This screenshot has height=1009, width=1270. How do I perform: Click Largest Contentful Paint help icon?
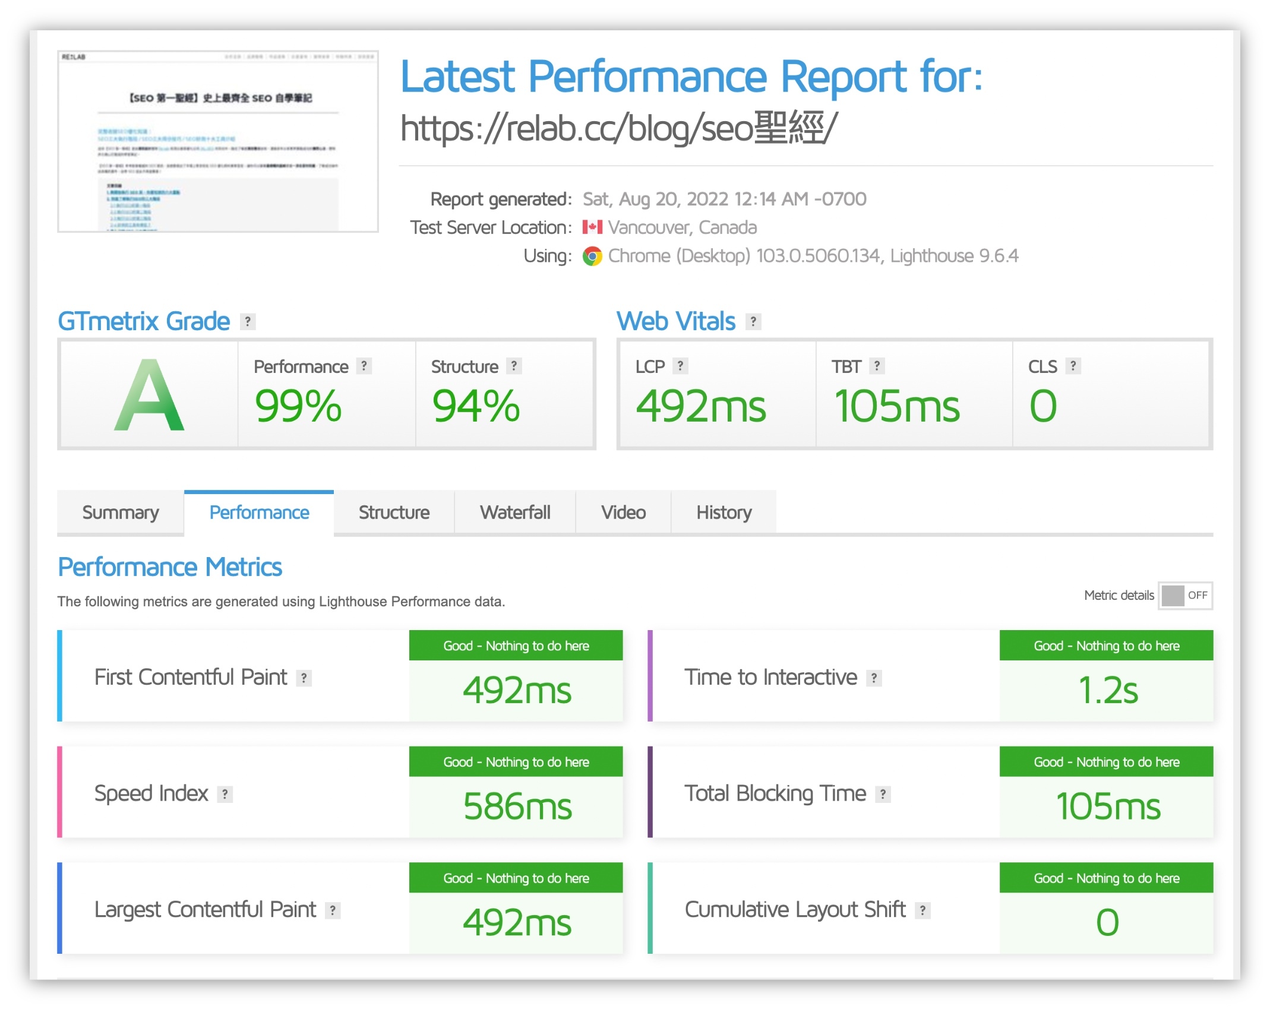pos(333,910)
